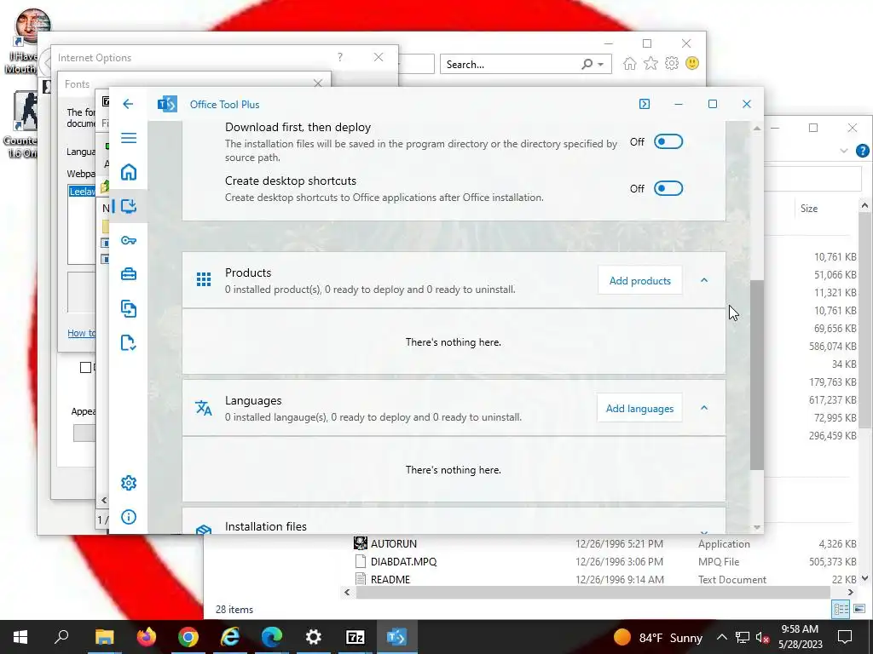Switch to details view in File Explorer
Viewport: 873px width, 654px height.
point(841,609)
